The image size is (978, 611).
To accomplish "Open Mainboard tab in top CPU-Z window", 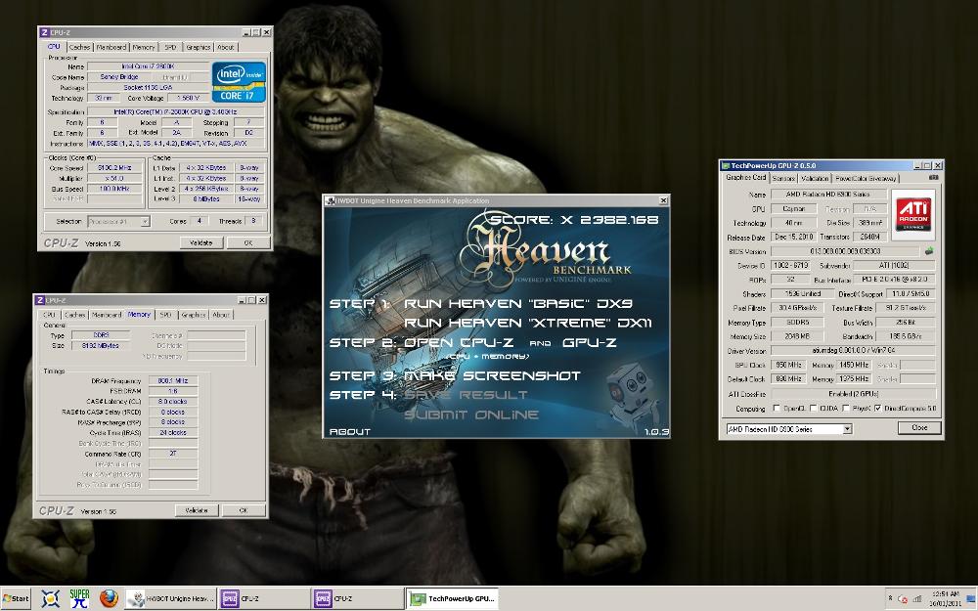I will (111, 47).
